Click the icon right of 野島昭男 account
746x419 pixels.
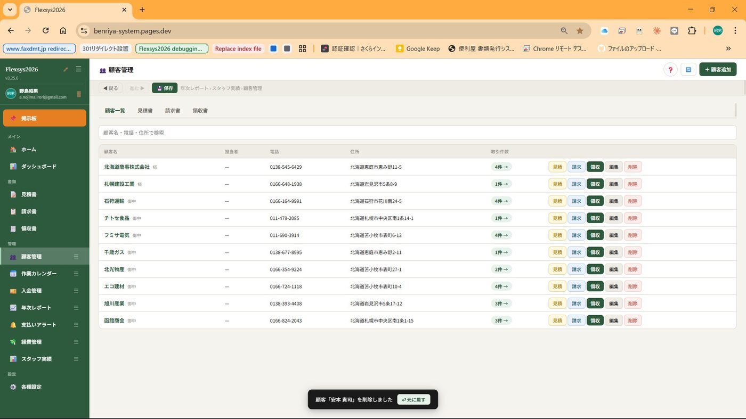click(79, 94)
